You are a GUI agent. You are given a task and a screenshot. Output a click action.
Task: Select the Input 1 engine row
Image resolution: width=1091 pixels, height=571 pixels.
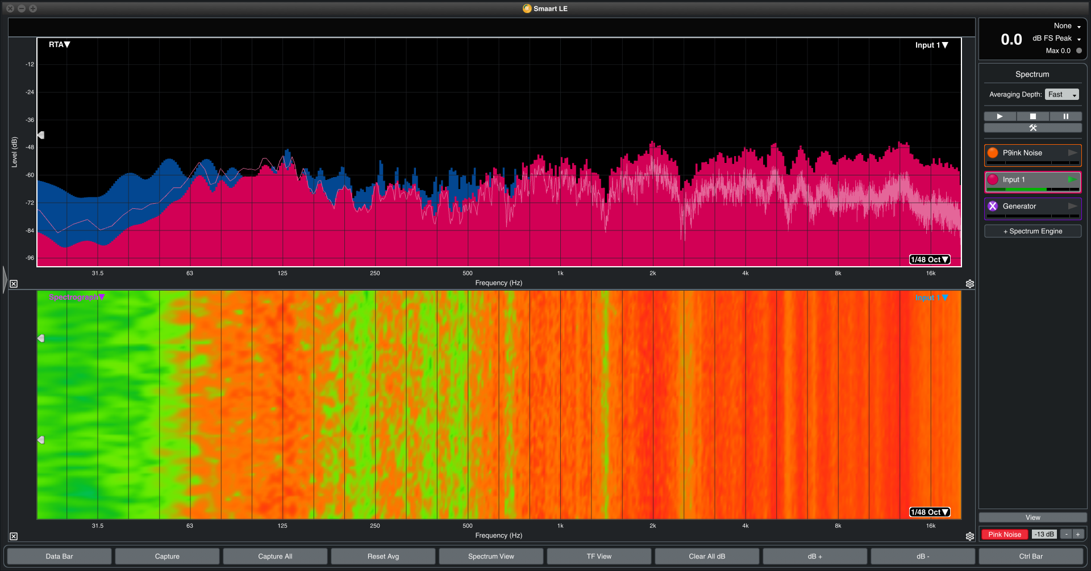point(1032,182)
